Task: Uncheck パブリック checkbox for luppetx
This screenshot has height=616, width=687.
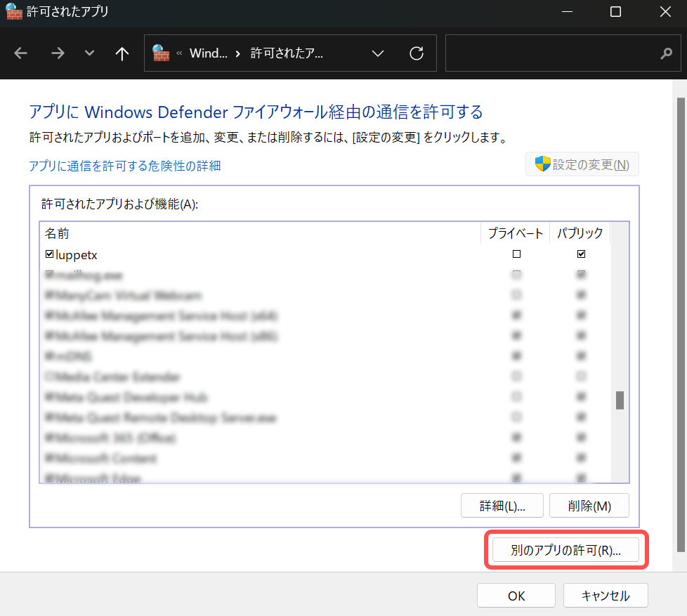Action: (x=580, y=254)
